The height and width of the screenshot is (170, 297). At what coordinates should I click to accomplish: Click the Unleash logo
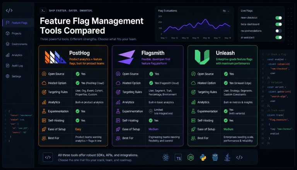202,57
